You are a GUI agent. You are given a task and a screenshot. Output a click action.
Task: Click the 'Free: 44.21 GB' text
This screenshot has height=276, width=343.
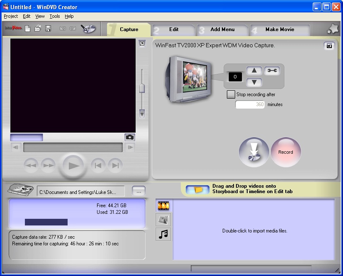coord(111,206)
